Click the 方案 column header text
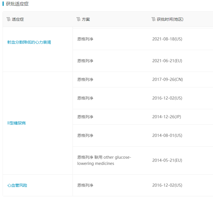This screenshot has height=198, width=213. (x=86, y=20)
